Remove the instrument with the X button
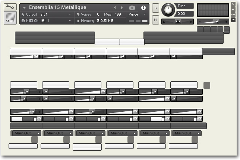Viewport: 240px width, 160px height. pos(233,4)
